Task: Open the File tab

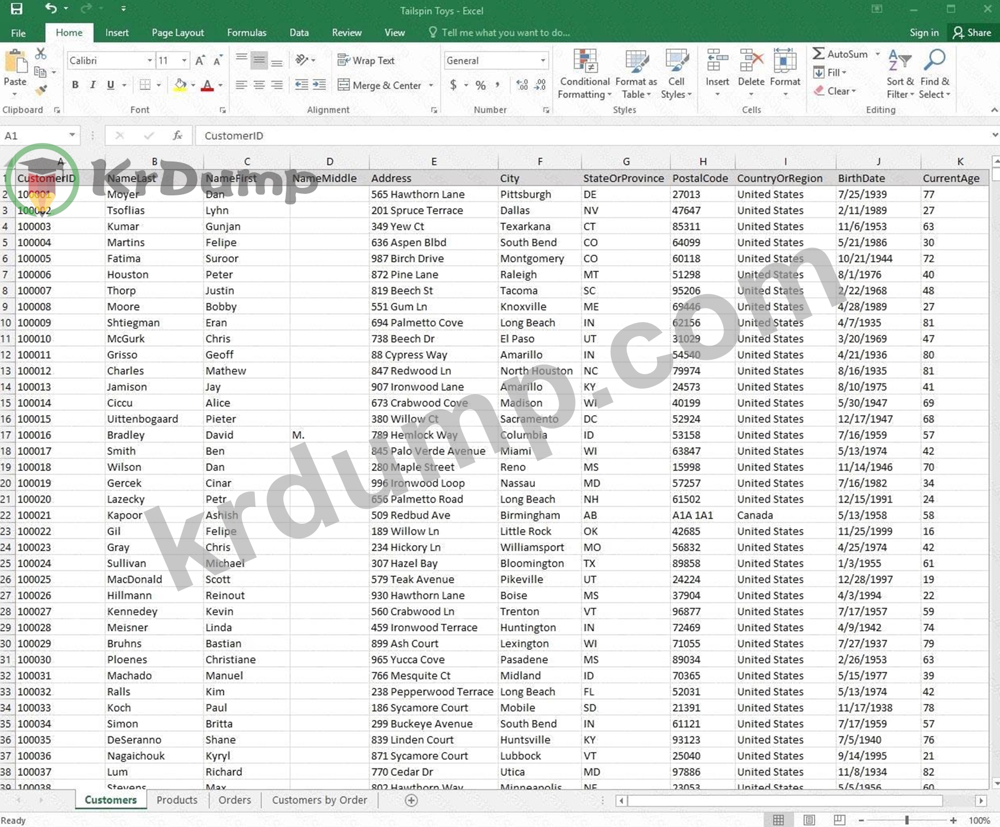Action: coord(18,33)
